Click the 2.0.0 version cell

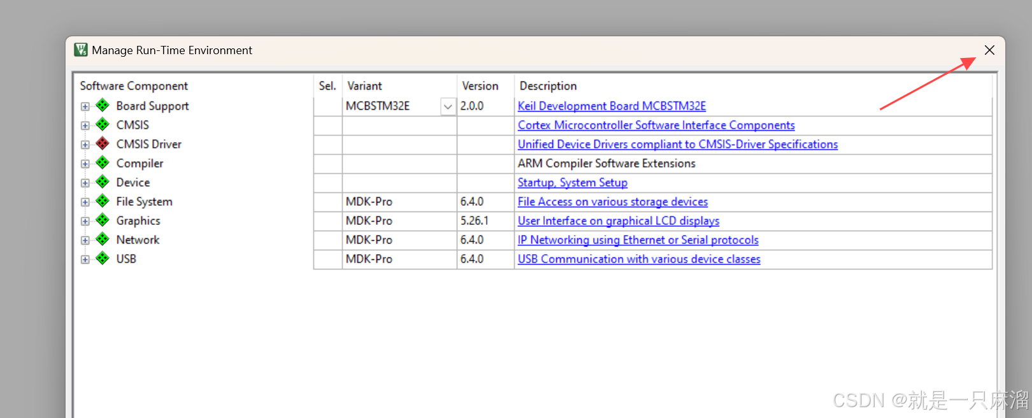pyautogui.click(x=485, y=106)
